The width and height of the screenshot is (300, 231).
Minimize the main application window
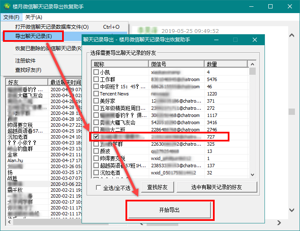pyautogui.click(x=251, y=6)
